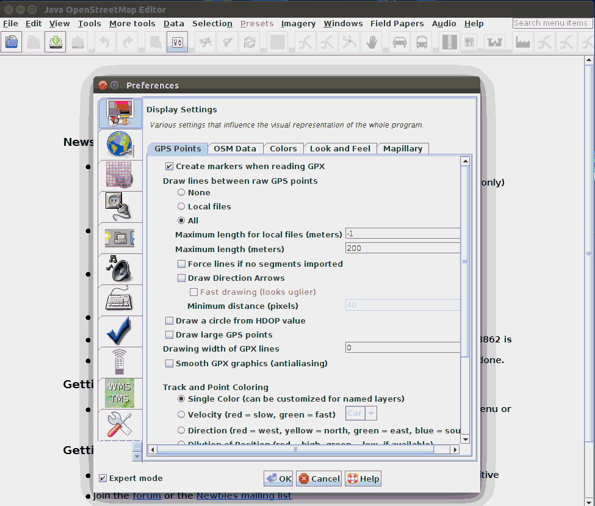Disable Create markers when reading GPX
Viewport: 595px width, 506px height.
click(x=169, y=167)
